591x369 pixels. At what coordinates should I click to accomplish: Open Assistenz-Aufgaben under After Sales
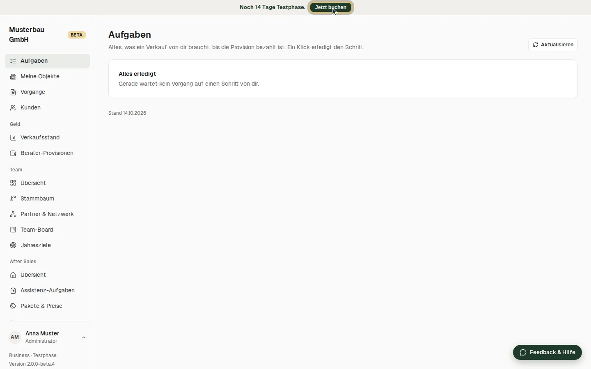pyautogui.click(x=47, y=291)
